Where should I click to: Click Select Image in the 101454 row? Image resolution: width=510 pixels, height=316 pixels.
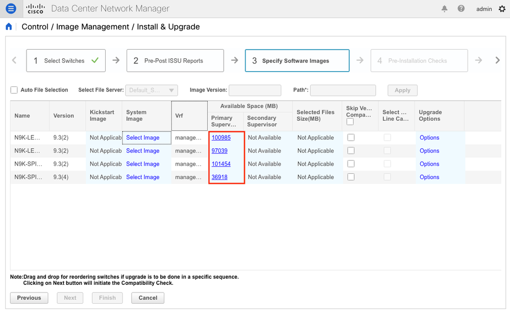[143, 164]
